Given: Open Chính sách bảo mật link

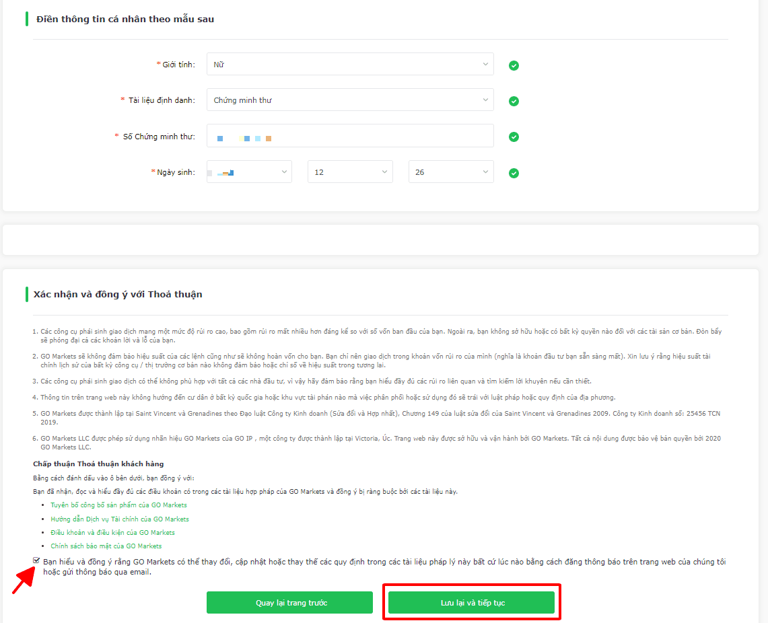Looking at the screenshot, I should pos(106,546).
